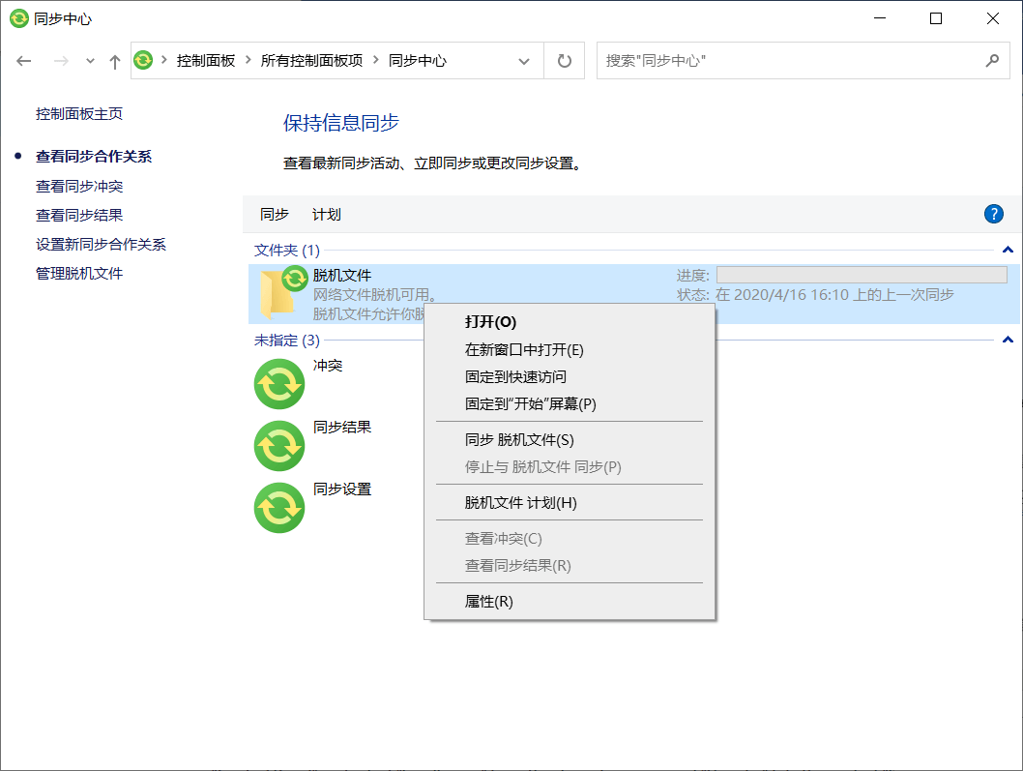The width and height of the screenshot is (1023, 771).
Task: Click the Sync Center title bar icon
Action: [x=19, y=18]
